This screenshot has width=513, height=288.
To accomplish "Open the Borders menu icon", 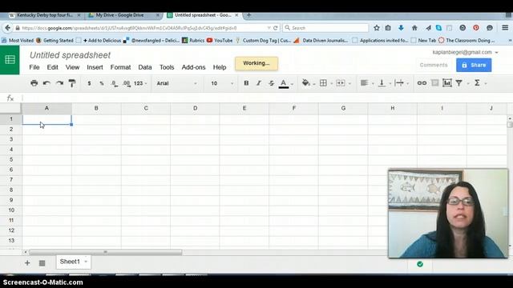I will [x=323, y=83].
